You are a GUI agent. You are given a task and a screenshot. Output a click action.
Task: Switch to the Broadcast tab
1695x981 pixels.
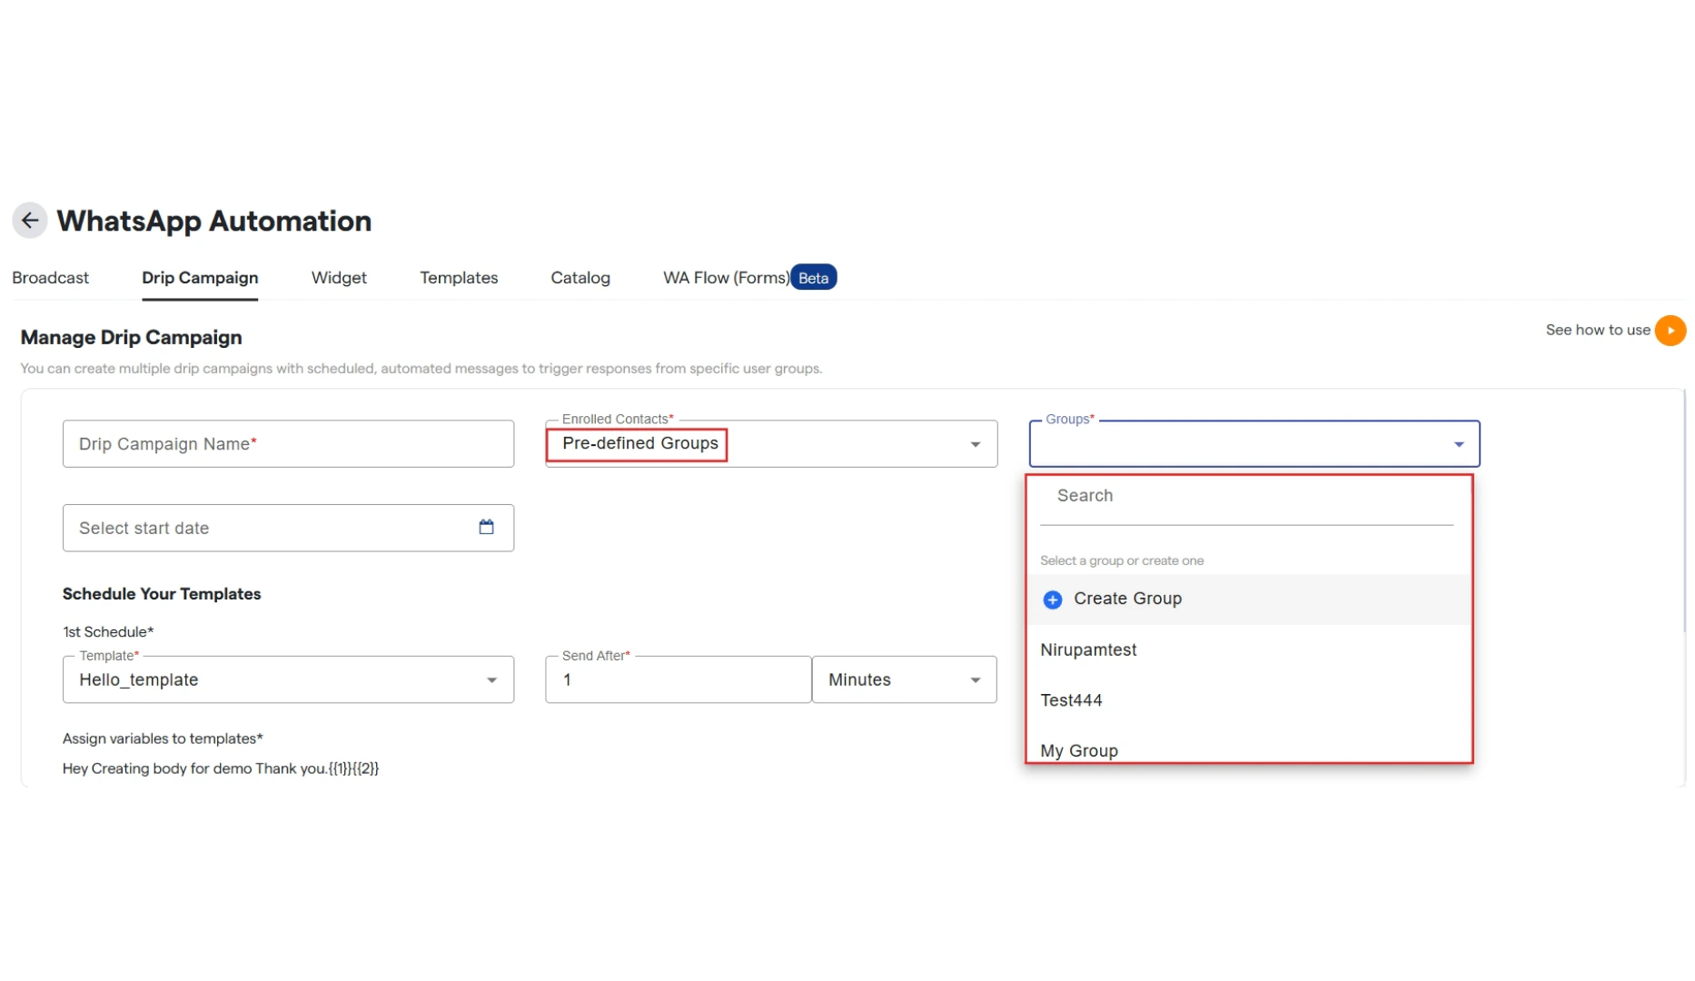click(x=51, y=278)
